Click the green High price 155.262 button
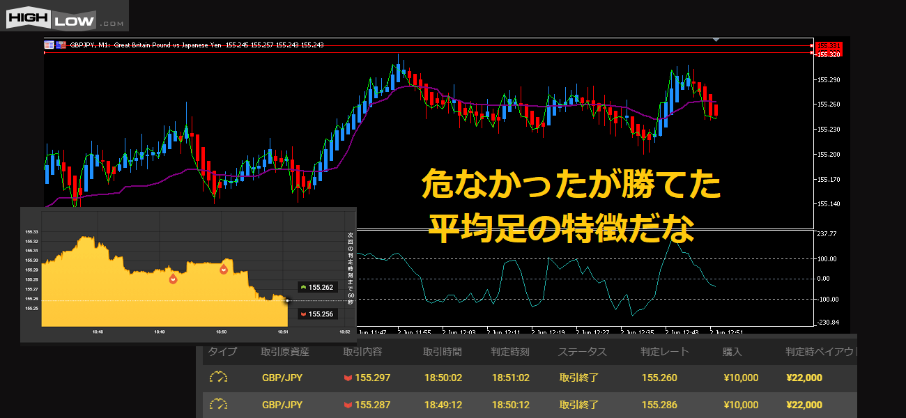 click(x=317, y=287)
